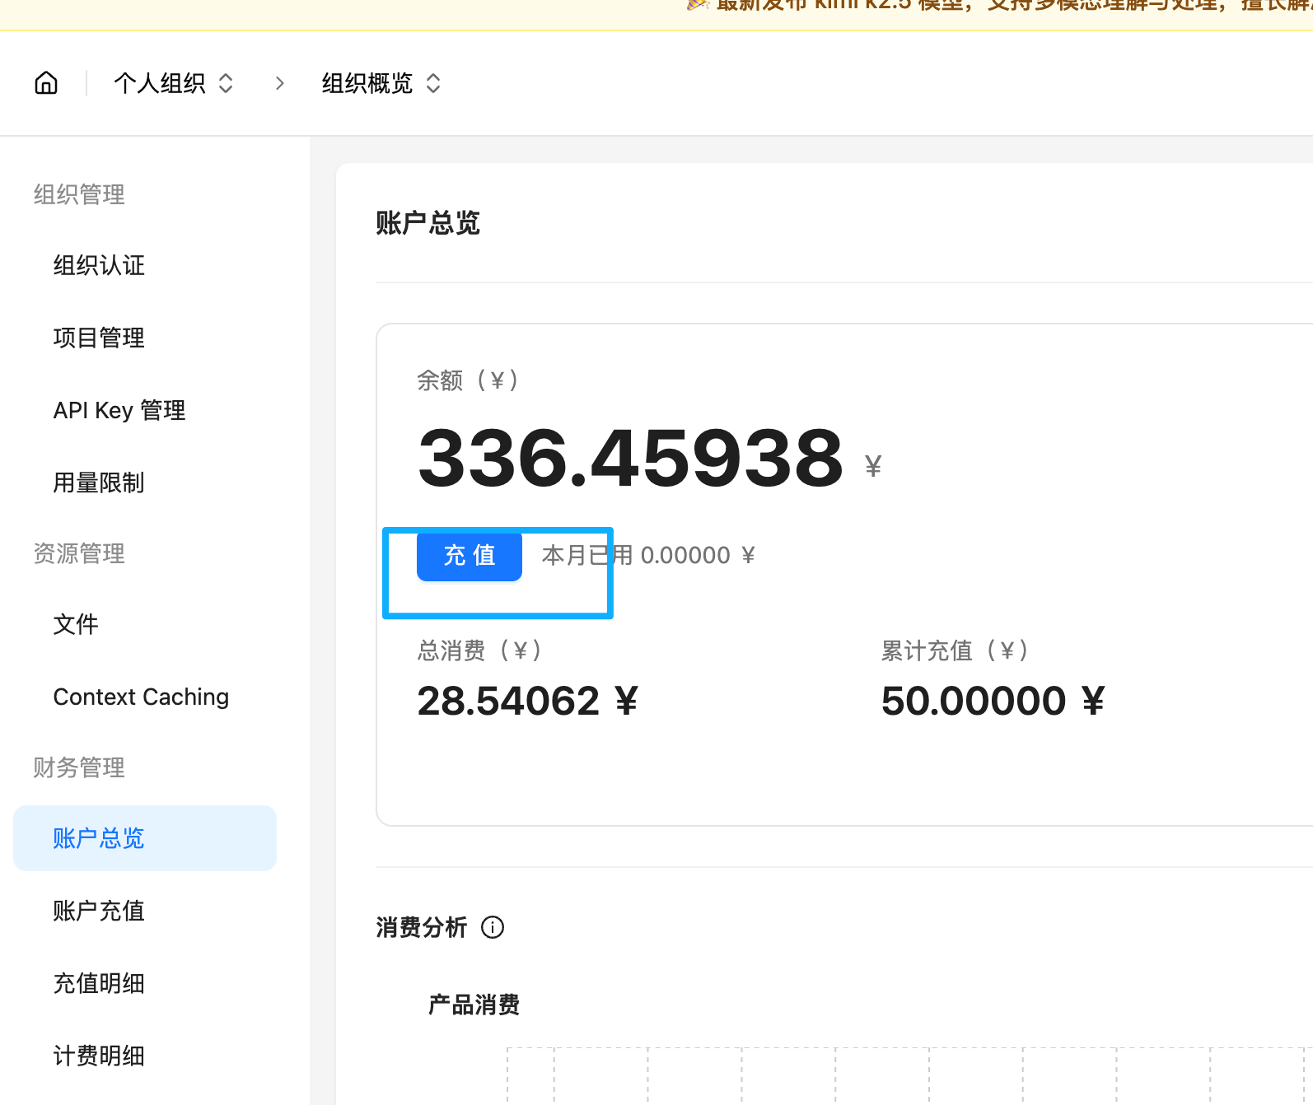Open the 个人组织 organization switcher

coord(174,83)
